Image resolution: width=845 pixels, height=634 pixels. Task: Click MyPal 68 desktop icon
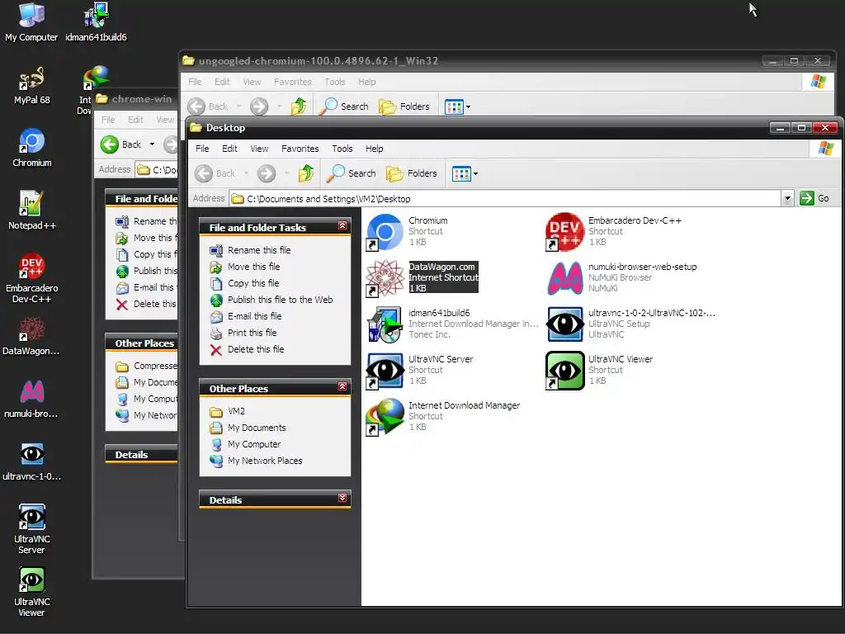click(x=32, y=85)
